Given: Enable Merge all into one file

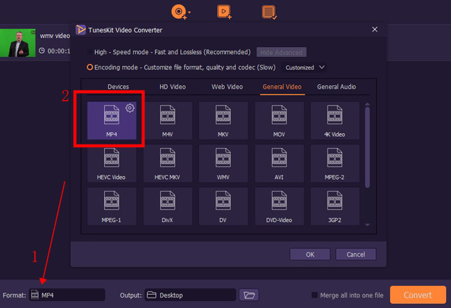Looking at the screenshot, I should 315,295.
